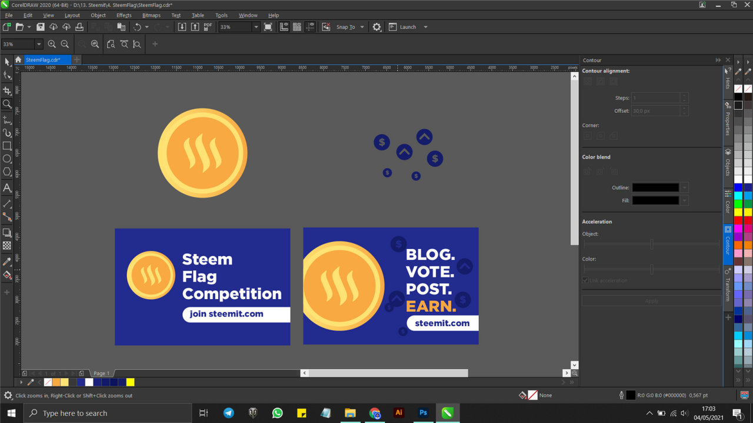753x423 pixels.
Task: Open the Open-file dropdown arrow
Action: (29, 27)
